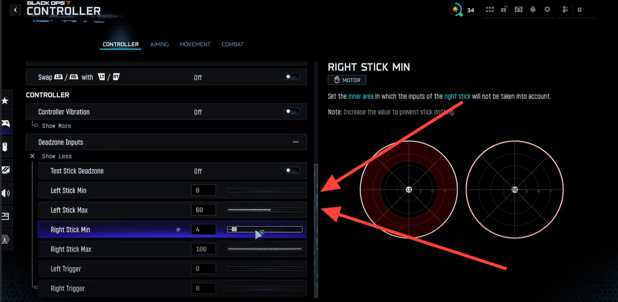Click the Left Stick Min slider
The height and width of the screenshot is (302, 618).
[x=264, y=191]
